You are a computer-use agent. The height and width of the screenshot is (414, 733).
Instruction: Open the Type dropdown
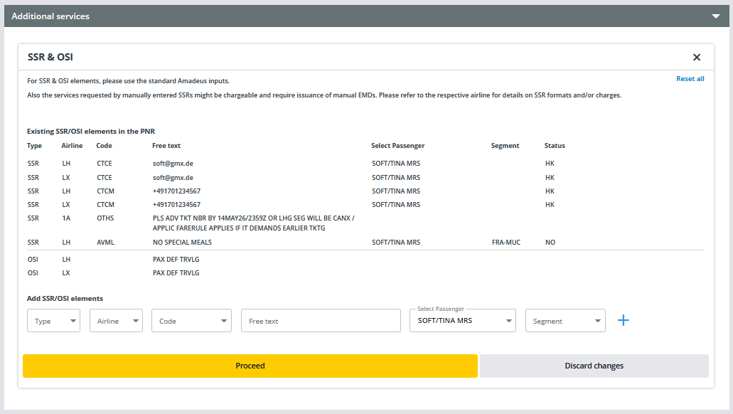[x=53, y=321]
